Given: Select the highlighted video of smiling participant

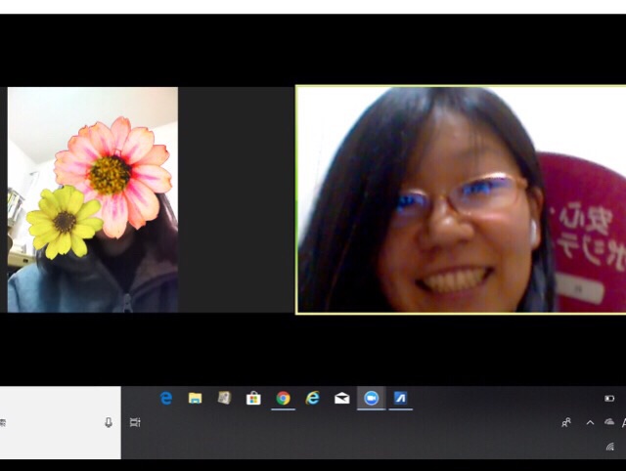Looking at the screenshot, I should [461, 199].
